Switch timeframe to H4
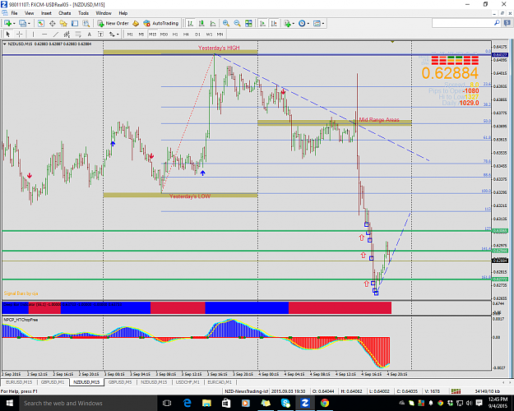Screen dimensions: 514x411 tap(186, 34)
